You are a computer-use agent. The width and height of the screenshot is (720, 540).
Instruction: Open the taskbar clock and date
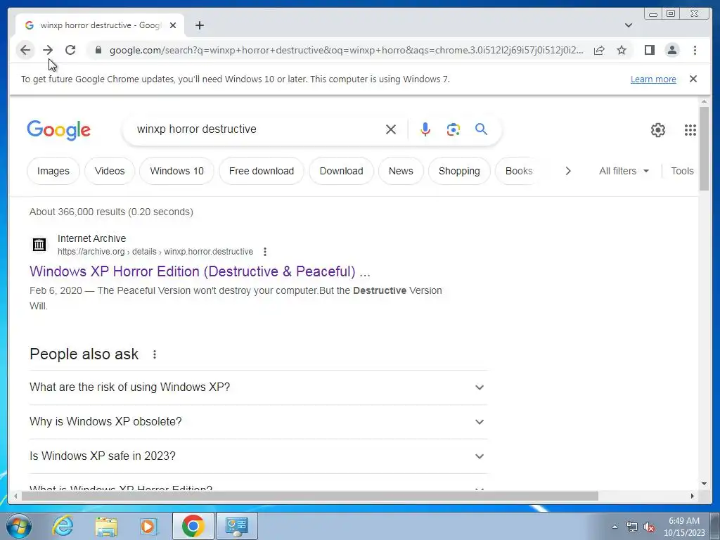684,527
